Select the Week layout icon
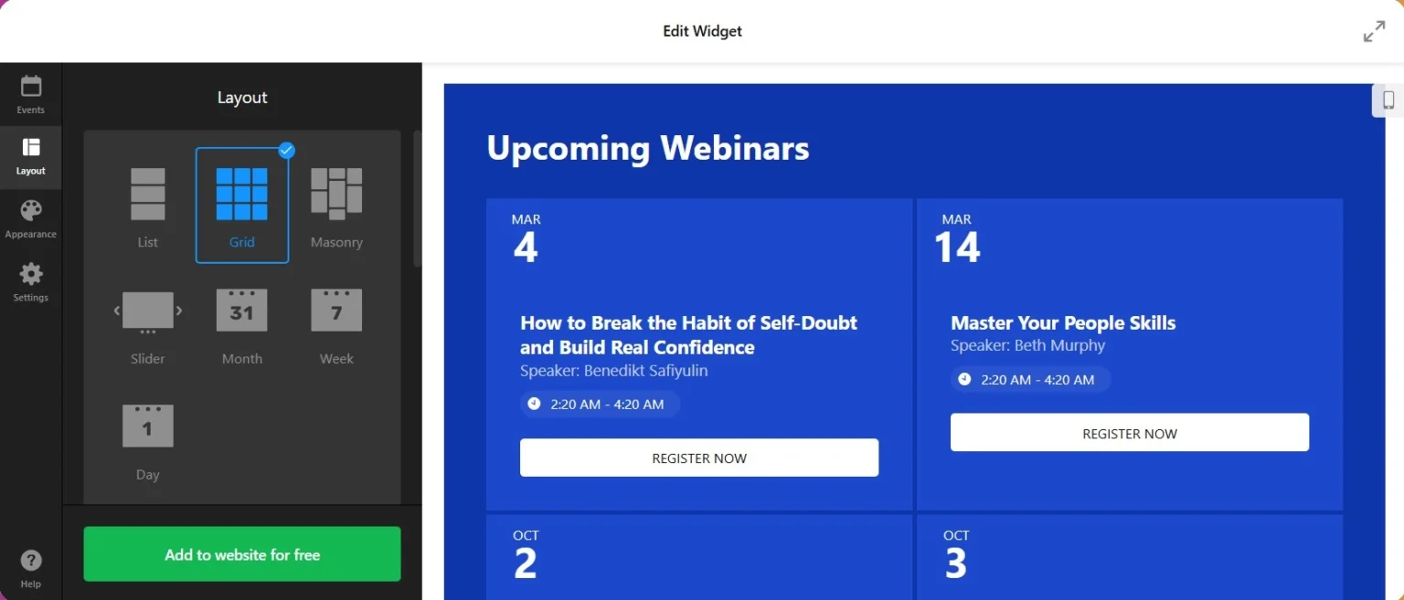 [335, 310]
